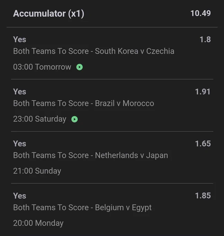Select the 23:00 Saturday kickoff time
The width and height of the screenshot is (224, 236).
[x=39, y=119]
